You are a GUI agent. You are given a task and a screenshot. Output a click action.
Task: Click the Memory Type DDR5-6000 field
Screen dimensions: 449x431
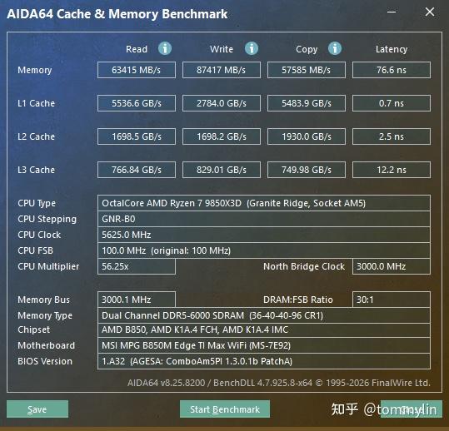click(264, 315)
